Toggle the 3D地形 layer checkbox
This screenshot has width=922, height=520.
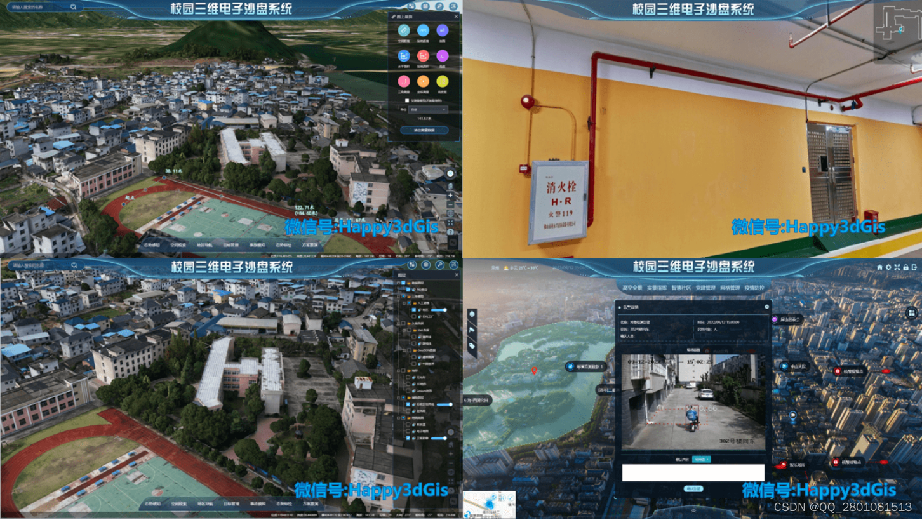pos(408,384)
